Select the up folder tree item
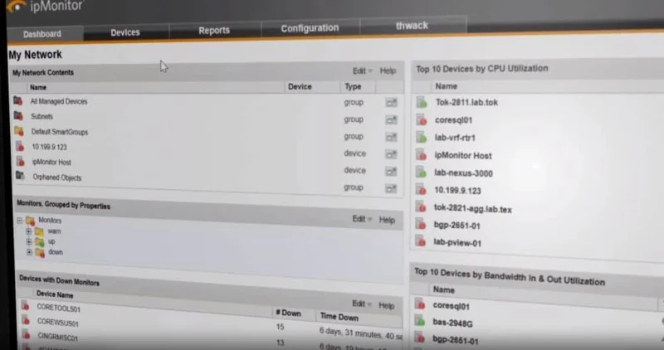 51,241
